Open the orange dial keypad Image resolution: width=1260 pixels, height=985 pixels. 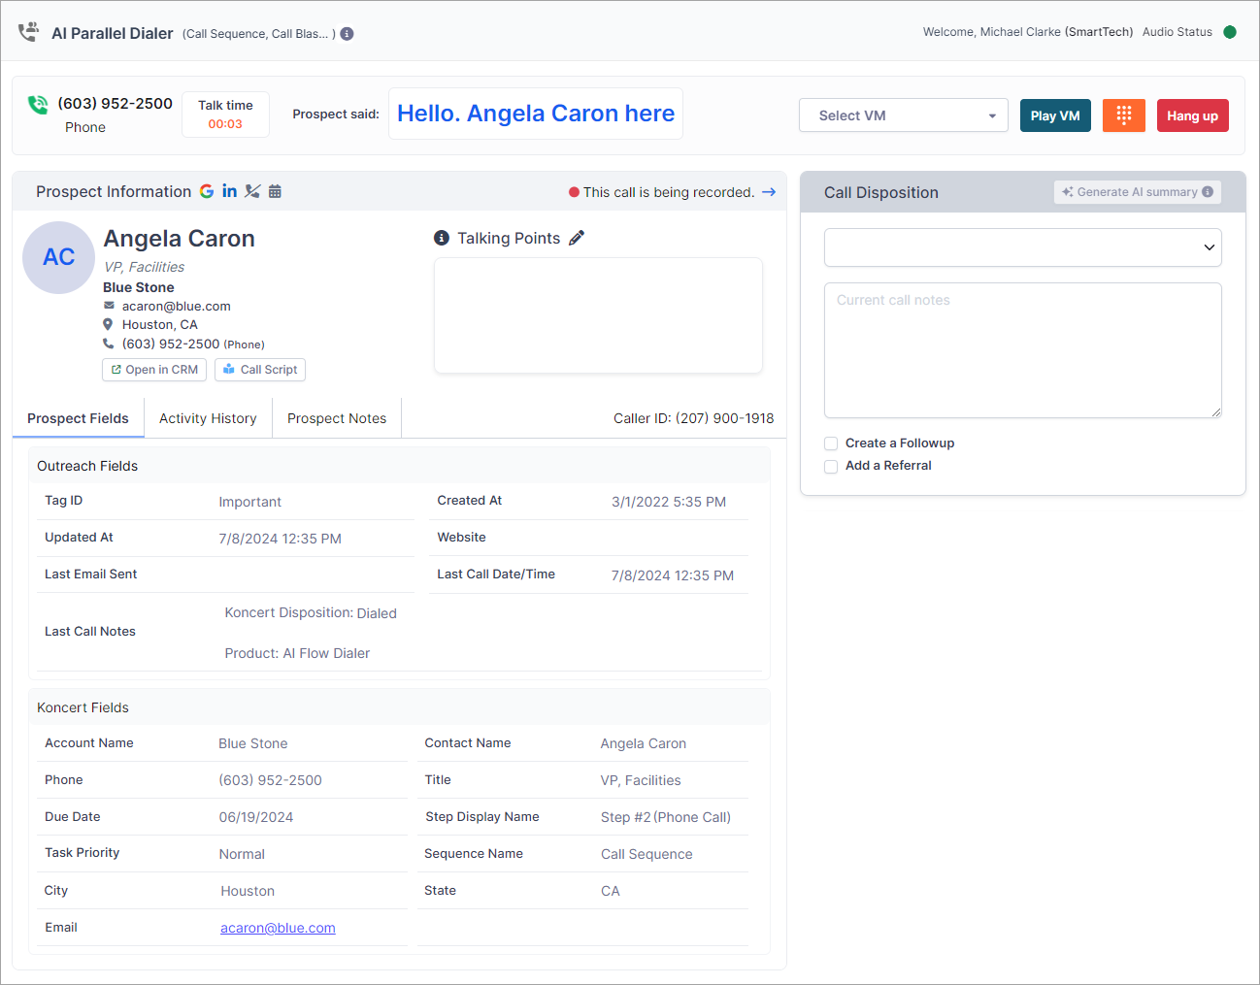pyautogui.click(x=1124, y=115)
